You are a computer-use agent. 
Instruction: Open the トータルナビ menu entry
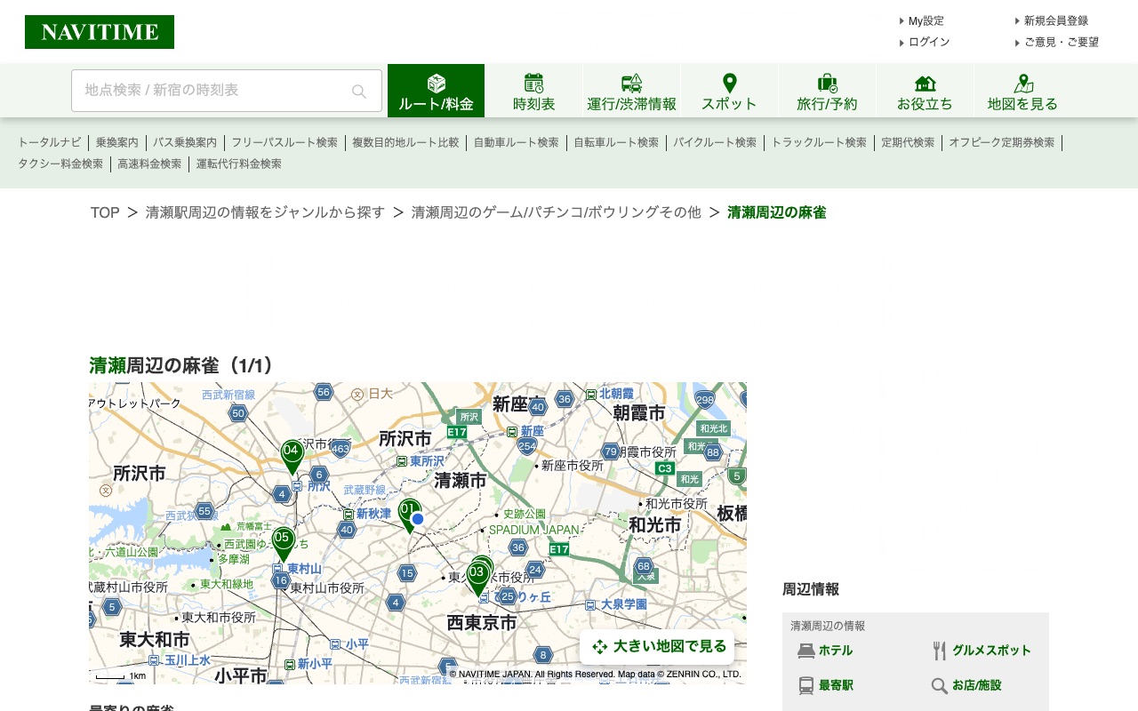tap(49, 142)
